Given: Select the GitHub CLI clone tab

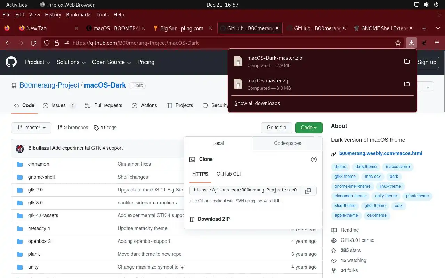Looking at the screenshot, I should (229, 174).
